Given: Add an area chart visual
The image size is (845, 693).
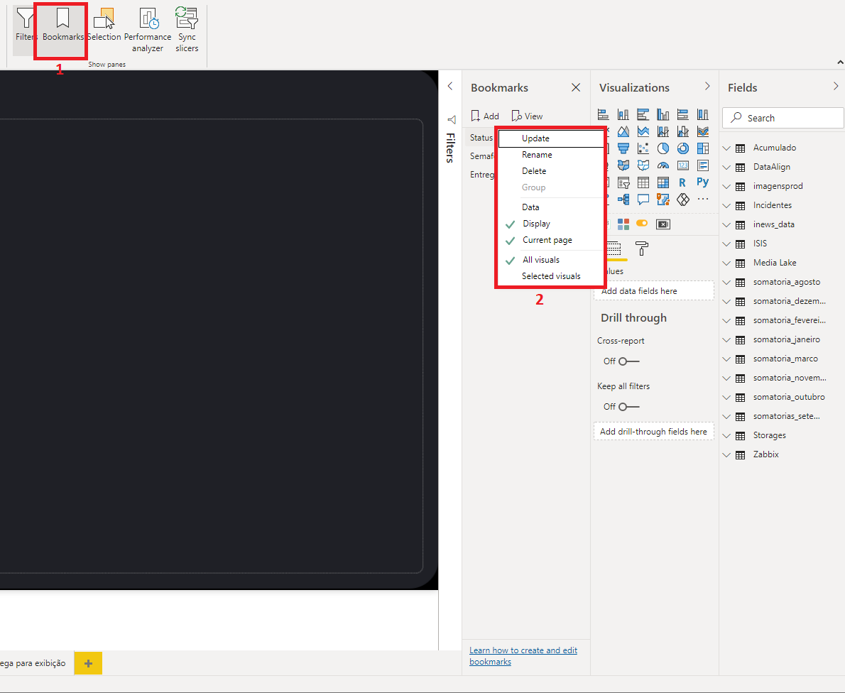Looking at the screenshot, I should (623, 131).
